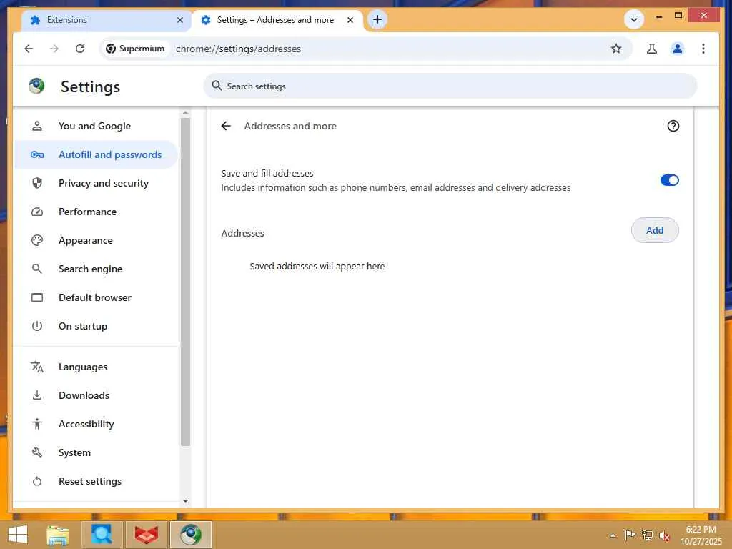Screen dimensions: 732x549
Task: Close the Extensions tab
Action: point(180,20)
